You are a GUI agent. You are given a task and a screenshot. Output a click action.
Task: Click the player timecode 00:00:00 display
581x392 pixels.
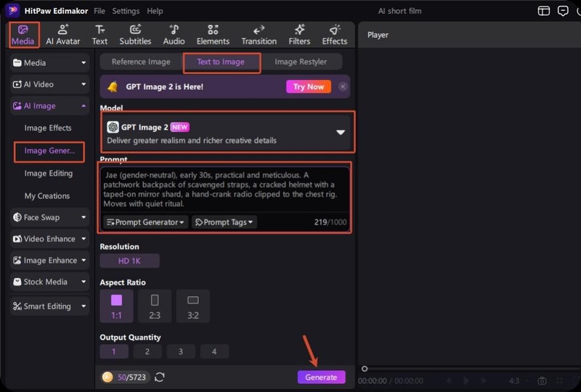click(x=373, y=381)
